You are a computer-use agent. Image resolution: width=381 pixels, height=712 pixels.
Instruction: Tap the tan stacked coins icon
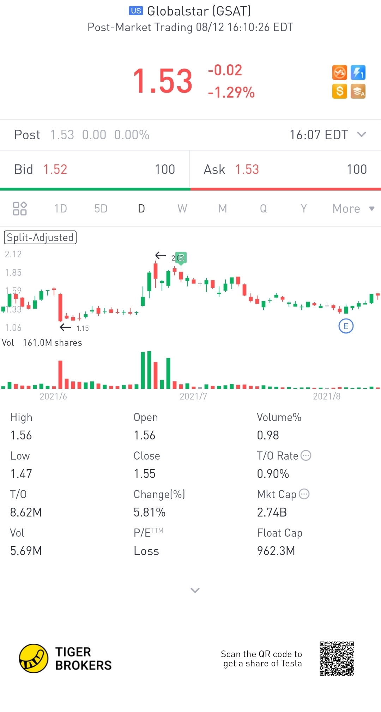[x=358, y=91]
